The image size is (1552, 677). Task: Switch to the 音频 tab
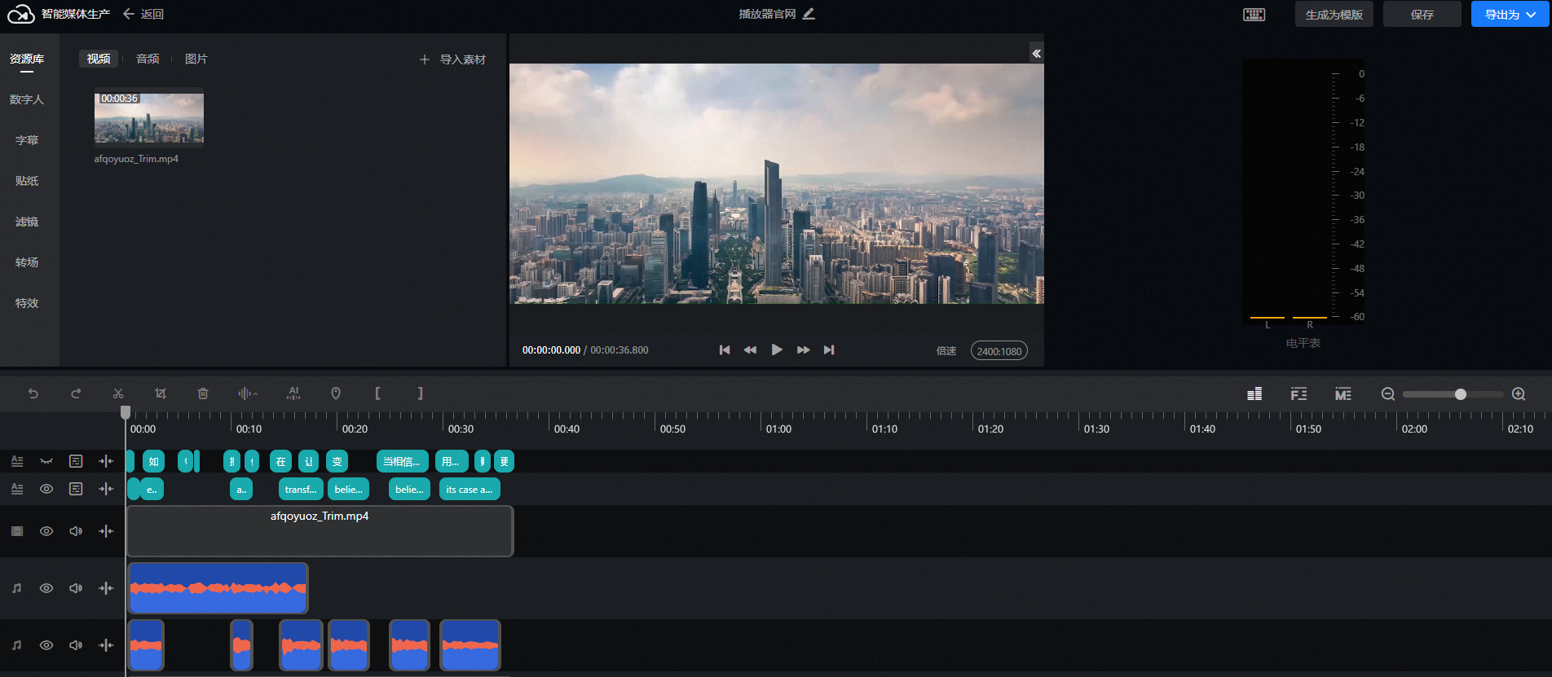[x=148, y=59]
